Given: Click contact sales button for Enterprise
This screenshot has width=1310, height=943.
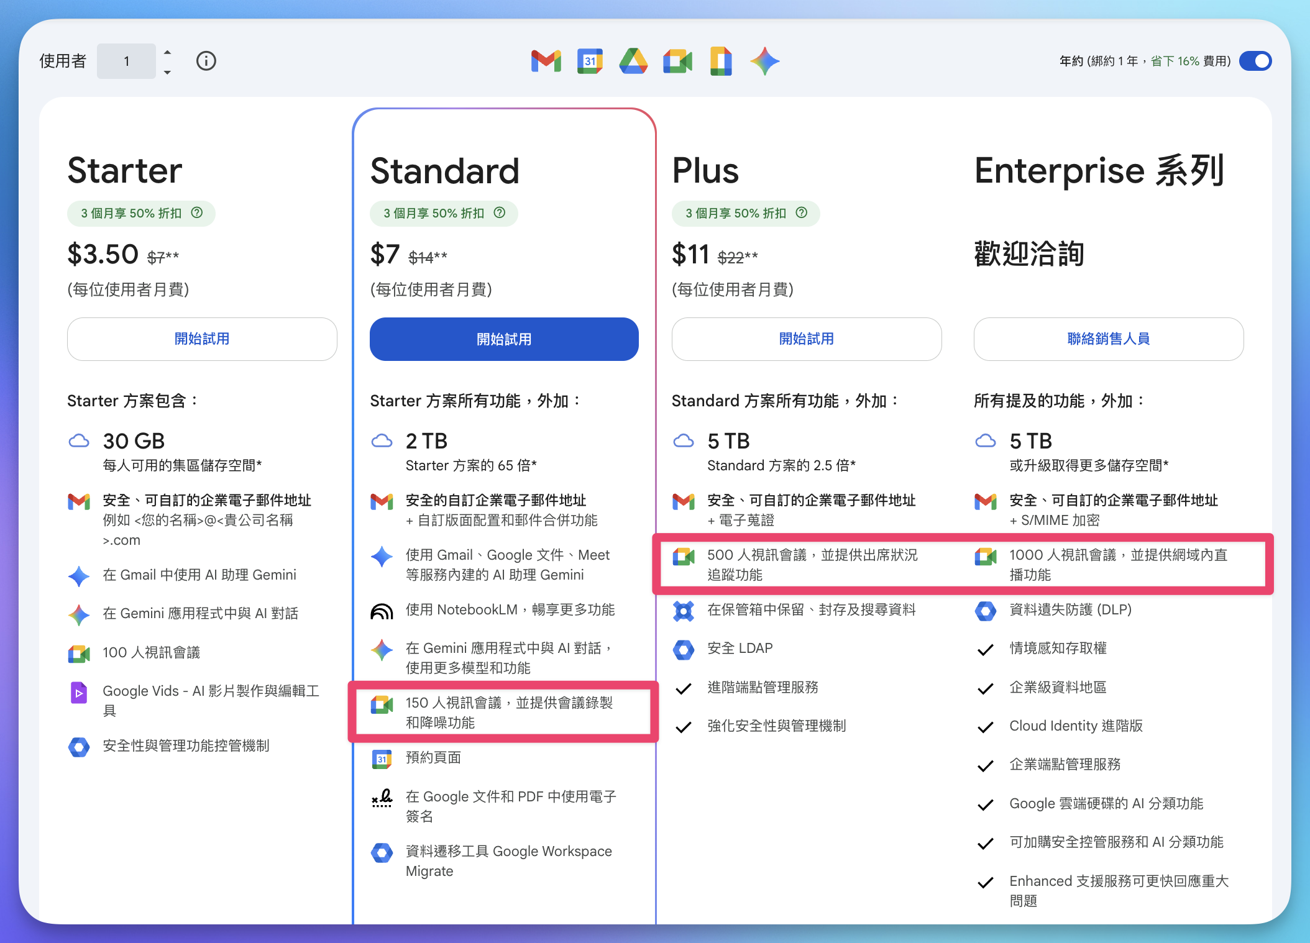Looking at the screenshot, I should pyautogui.click(x=1108, y=339).
